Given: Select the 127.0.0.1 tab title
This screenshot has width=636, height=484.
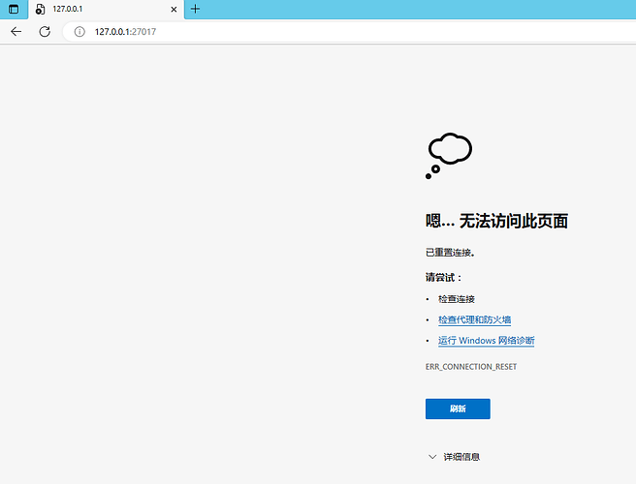Looking at the screenshot, I should click(68, 9).
